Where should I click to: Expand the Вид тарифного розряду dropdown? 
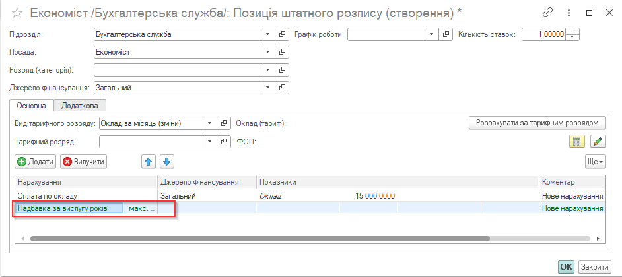[210, 123]
